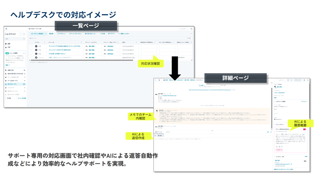318x177 pixels.
Task: Open the パイプライン filter dropdown
Action: point(61,34)
